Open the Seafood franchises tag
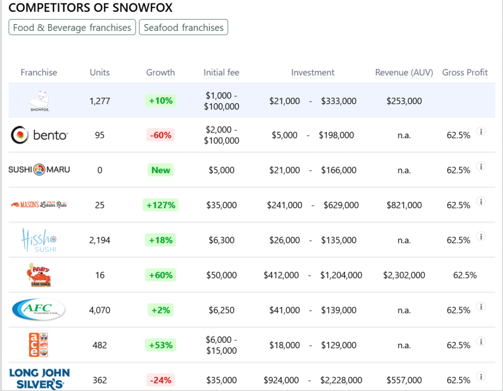The width and height of the screenshot is (503, 391). pos(184,28)
